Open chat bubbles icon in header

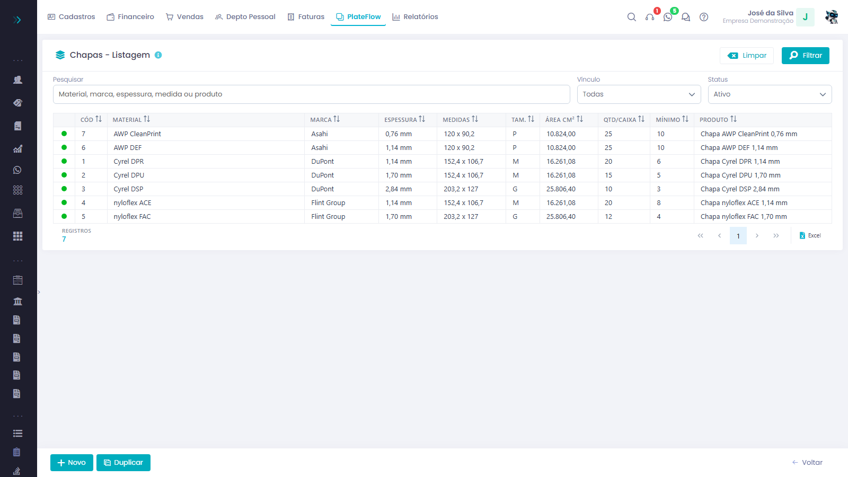click(686, 17)
